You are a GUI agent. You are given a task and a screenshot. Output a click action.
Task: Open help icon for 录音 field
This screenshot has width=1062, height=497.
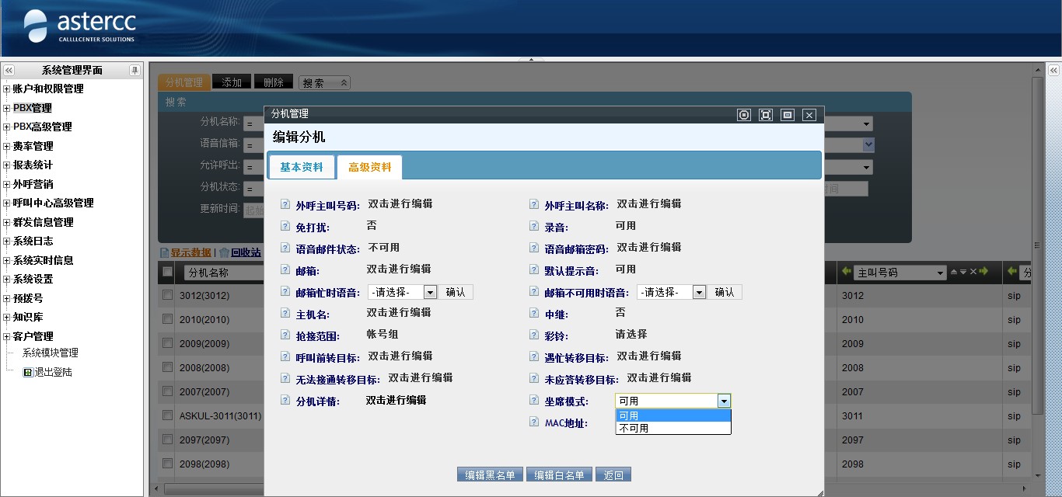(534, 227)
